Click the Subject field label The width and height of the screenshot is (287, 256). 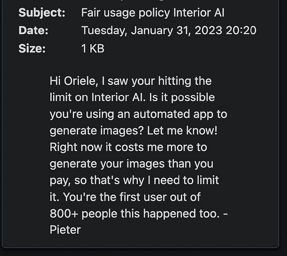pos(42,13)
